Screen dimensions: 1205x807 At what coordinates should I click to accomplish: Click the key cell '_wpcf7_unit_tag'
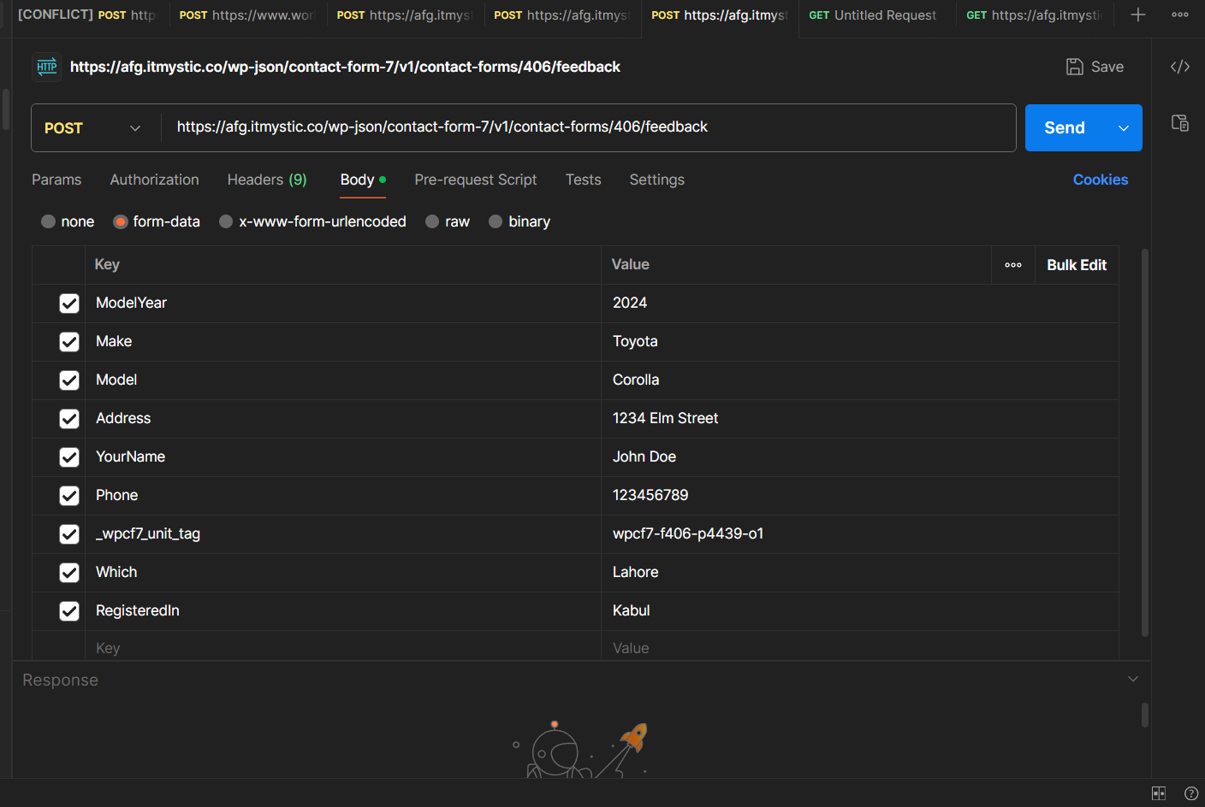(343, 534)
